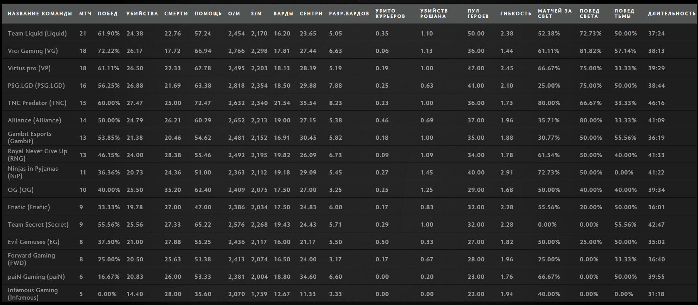The height and width of the screenshot is (305, 698).
Task: Click Vici Gaming's 72.22% win rate
Action: click(109, 51)
